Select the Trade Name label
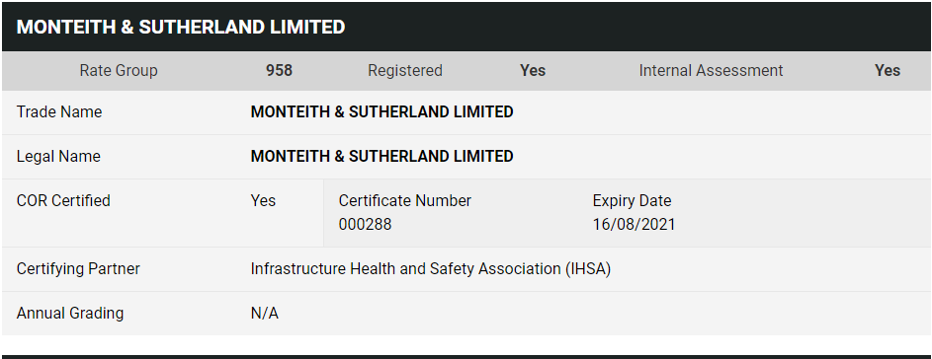Screen dimensions: 932x359 tap(59, 112)
